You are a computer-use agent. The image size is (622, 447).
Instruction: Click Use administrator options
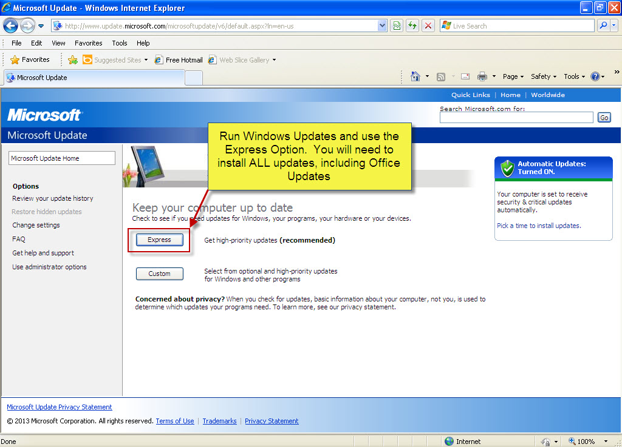[49, 267]
